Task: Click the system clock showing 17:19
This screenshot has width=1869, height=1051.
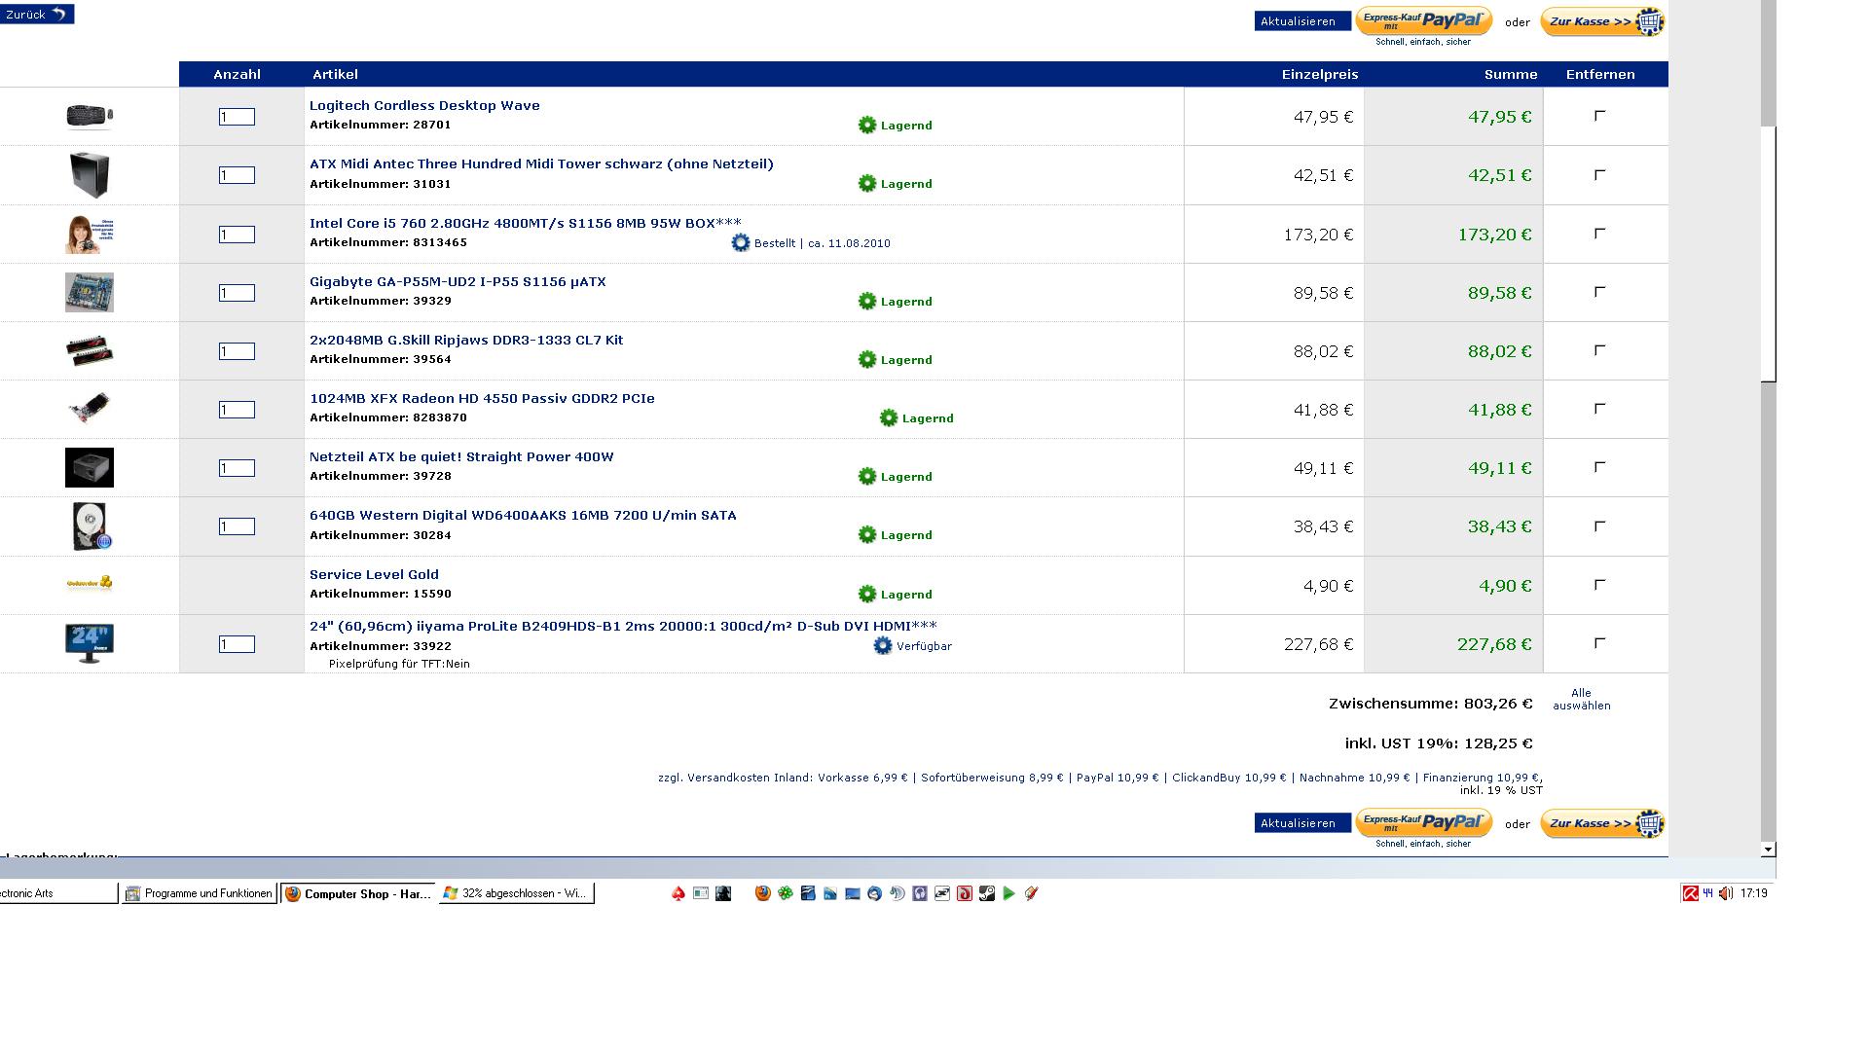Action: [1754, 893]
